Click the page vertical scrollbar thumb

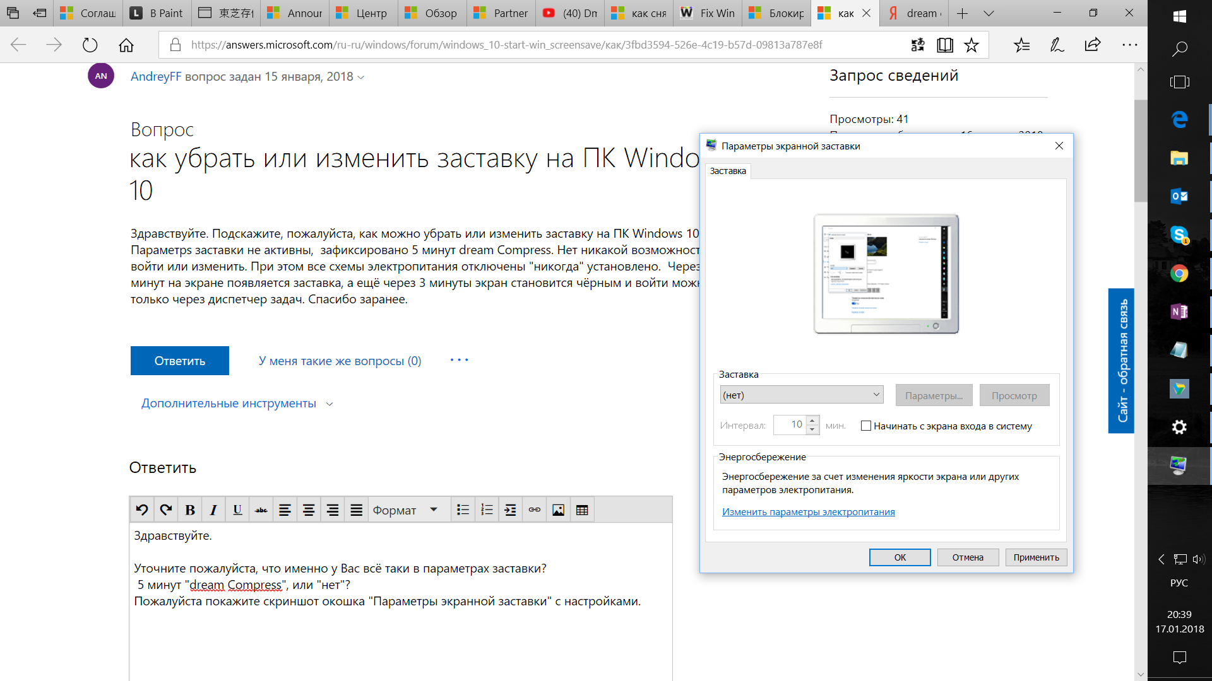tap(1140, 150)
